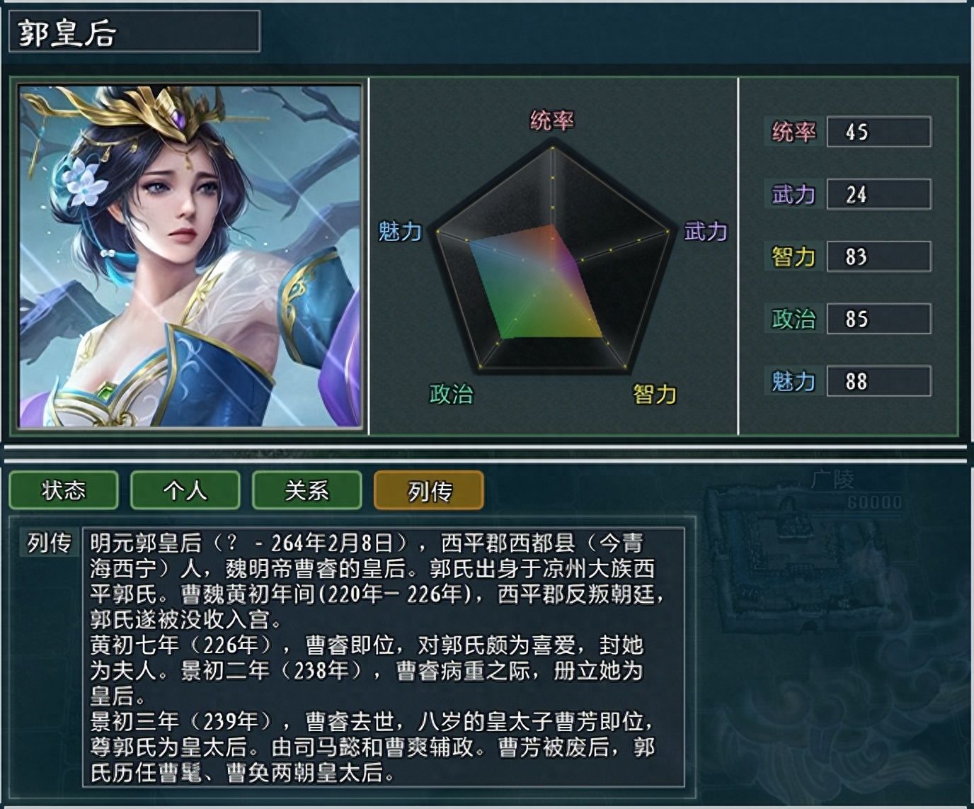Select the 关系 tab

point(307,490)
